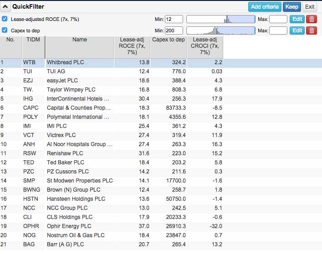
Task: Select the Whitbread PLC row
Action: coord(161,62)
